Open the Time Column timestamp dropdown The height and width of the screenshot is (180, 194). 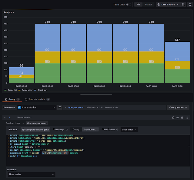click(x=129, y=129)
